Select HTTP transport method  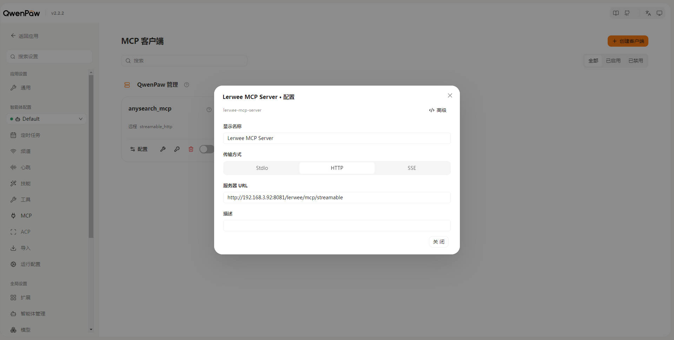pyautogui.click(x=337, y=168)
